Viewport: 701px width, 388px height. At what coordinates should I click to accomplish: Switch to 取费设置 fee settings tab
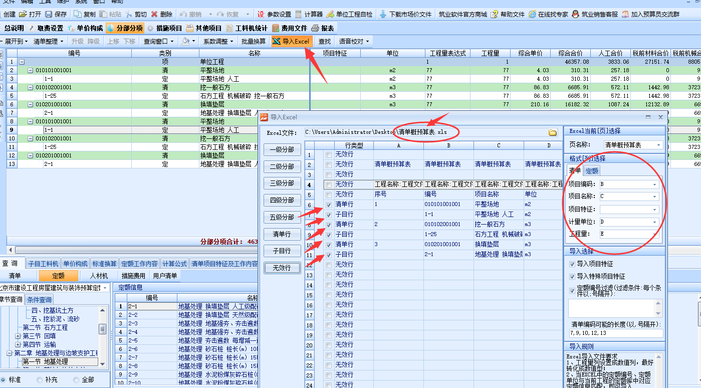click(46, 28)
